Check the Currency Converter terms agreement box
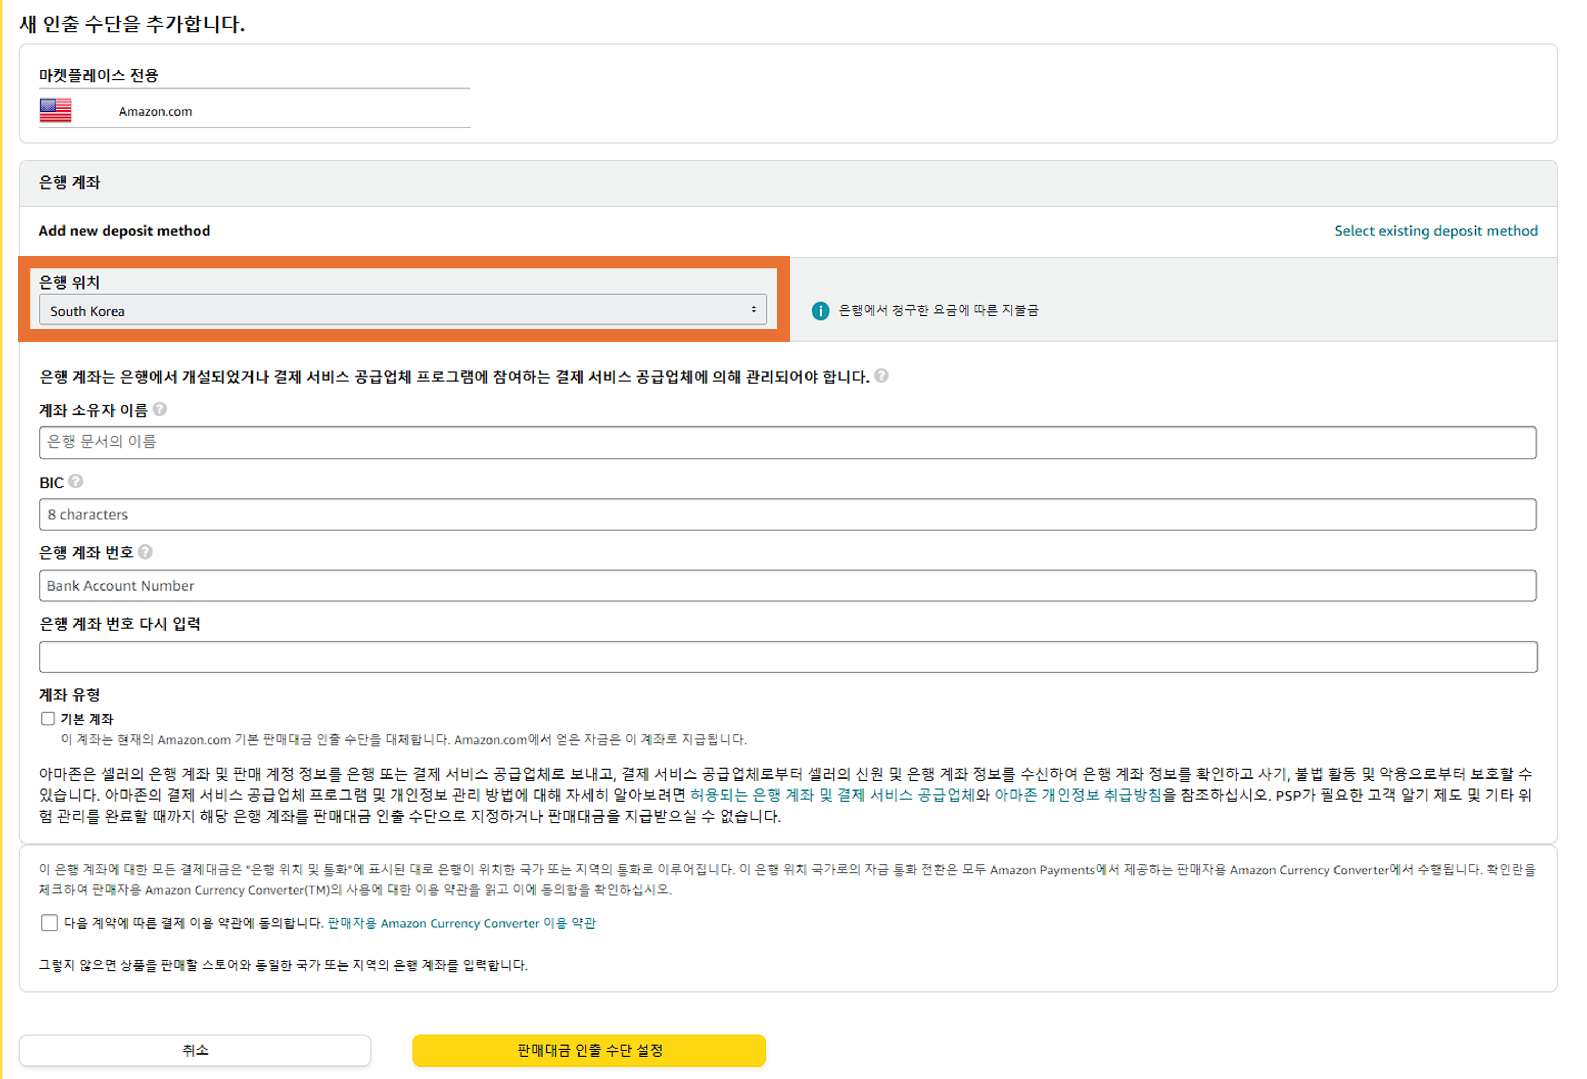Screen dimensions: 1587x1079 click(x=49, y=923)
